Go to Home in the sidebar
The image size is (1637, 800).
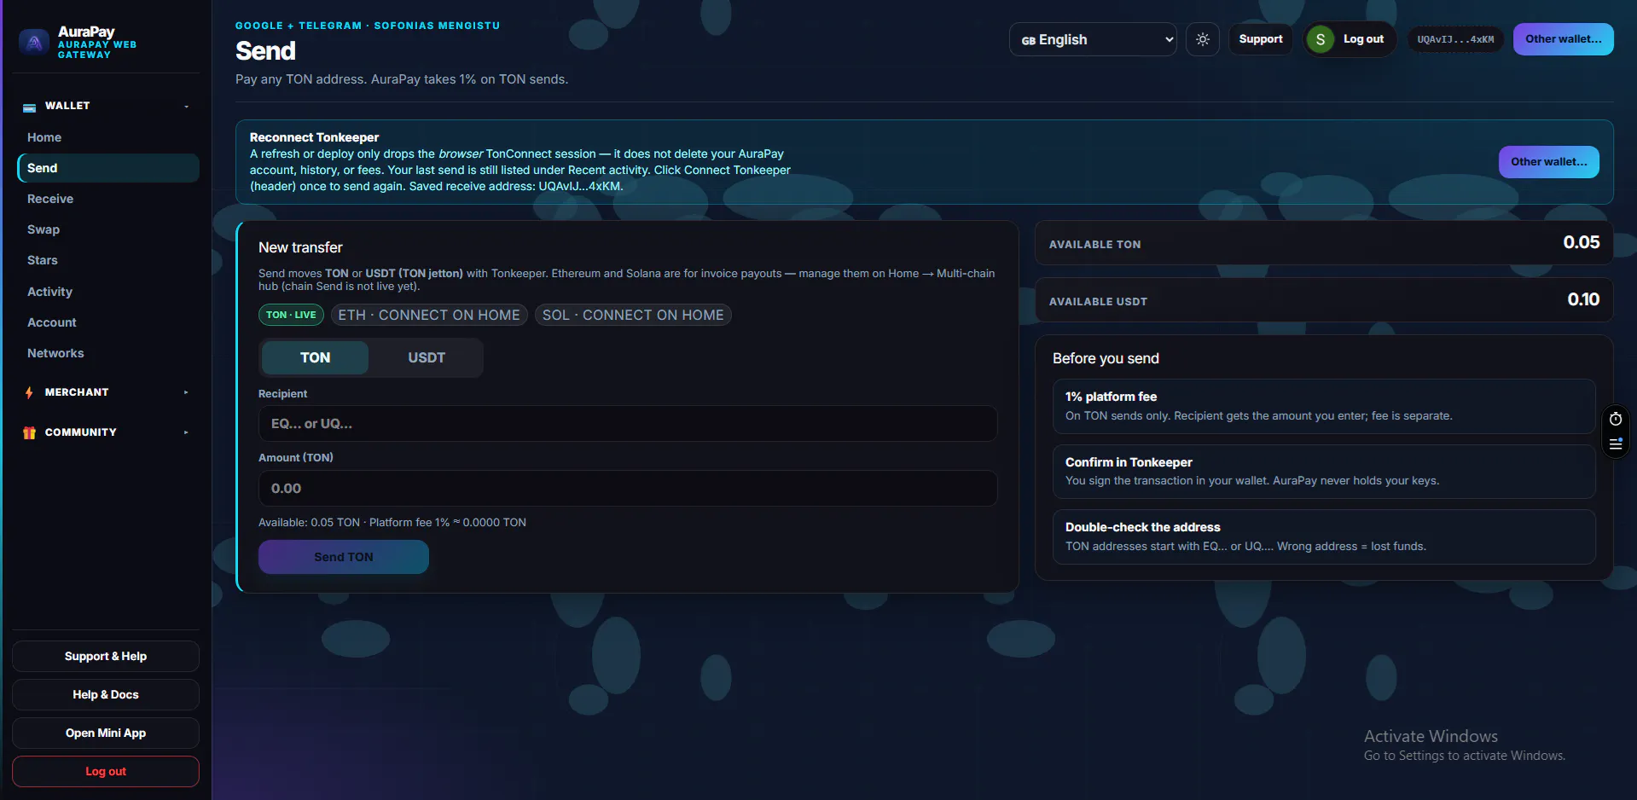pyautogui.click(x=108, y=137)
